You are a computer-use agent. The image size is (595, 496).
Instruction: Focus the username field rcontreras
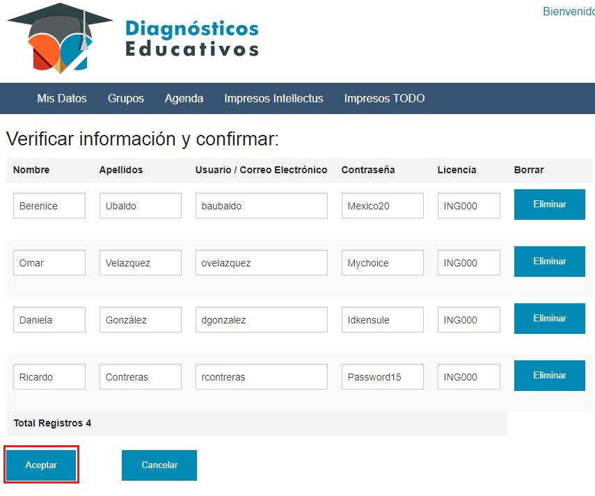262,376
